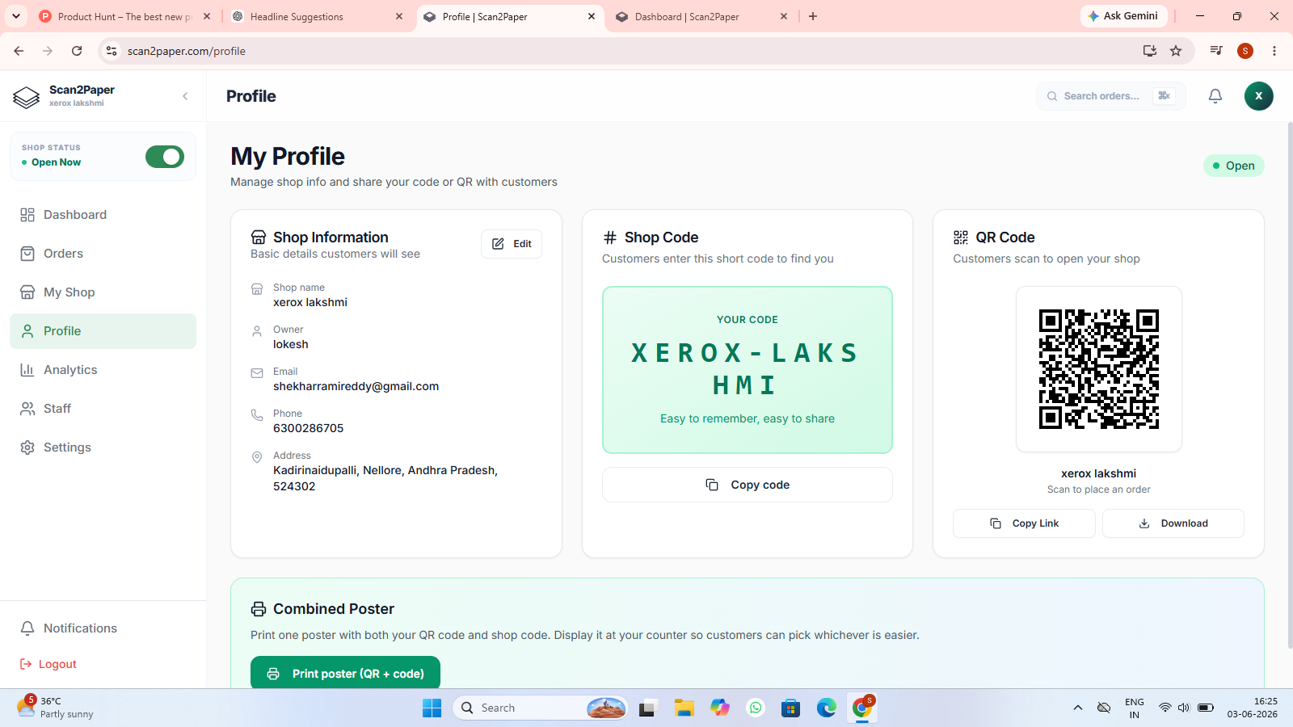This screenshot has height=727, width=1293.
Task: Click the printer icon beside Combined Poster
Action: coord(259,609)
